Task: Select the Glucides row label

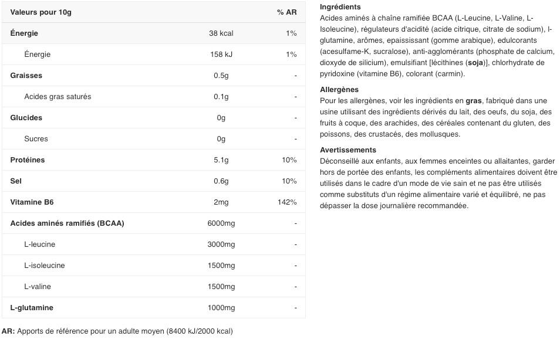Action: (26, 118)
